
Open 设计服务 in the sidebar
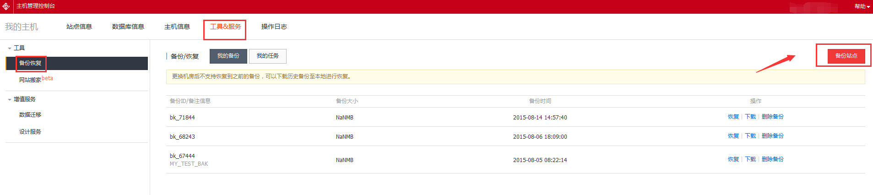[30, 132]
